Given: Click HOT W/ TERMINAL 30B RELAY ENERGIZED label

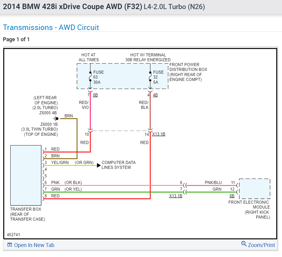Looking at the screenshot, I should (148, 57).
